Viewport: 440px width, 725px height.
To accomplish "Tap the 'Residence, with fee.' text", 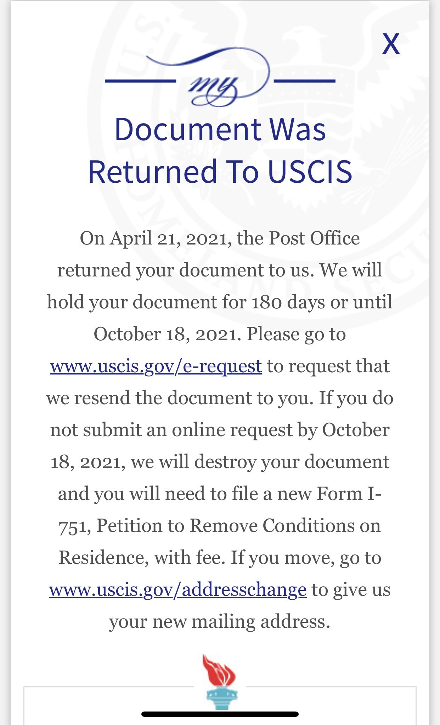I will coord(142,558).
